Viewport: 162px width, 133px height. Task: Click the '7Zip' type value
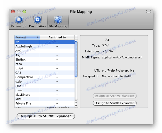(106, 45)
